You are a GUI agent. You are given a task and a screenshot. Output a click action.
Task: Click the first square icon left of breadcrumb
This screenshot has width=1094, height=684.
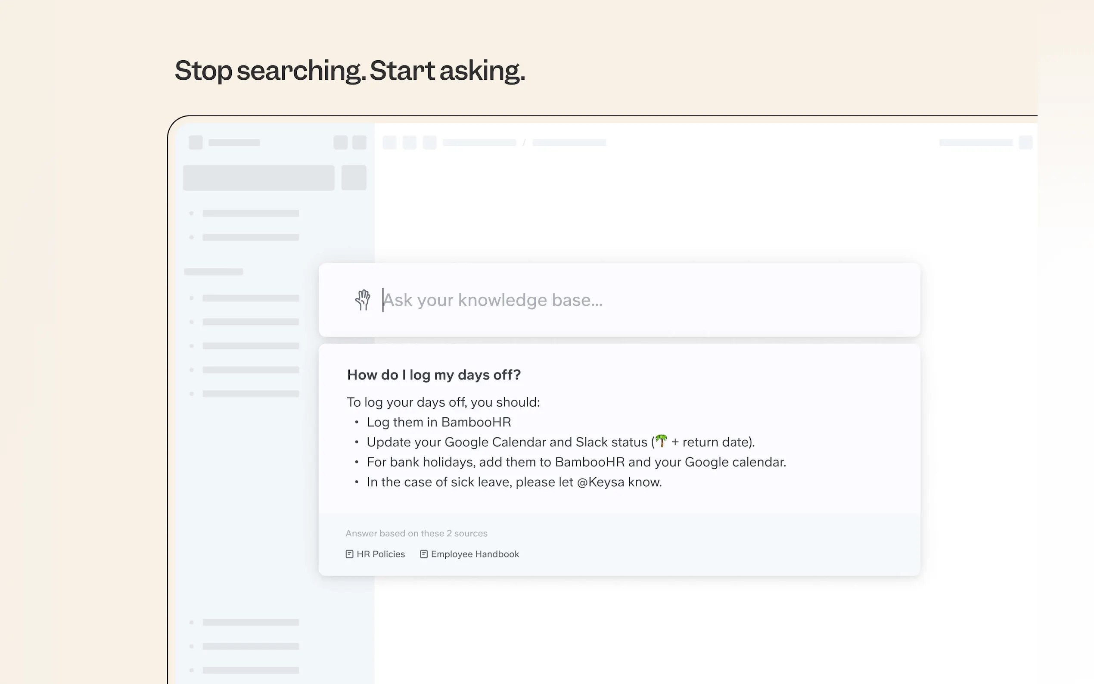pyautogui.click(x=389, y=143)
